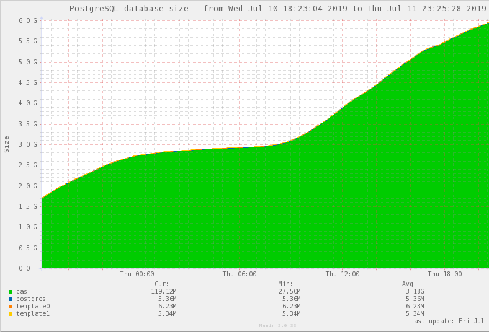489x332 pixels.
Task: Click the cas current value 119.12M
Action: pyautogui.click(x=164, y=291)
